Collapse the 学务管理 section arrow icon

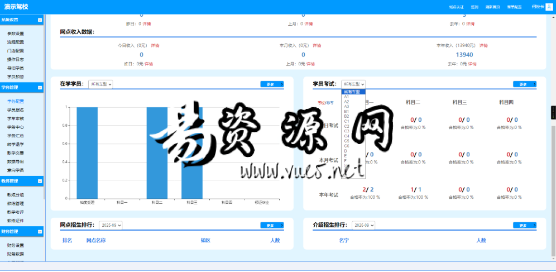(x=40, y=87)
